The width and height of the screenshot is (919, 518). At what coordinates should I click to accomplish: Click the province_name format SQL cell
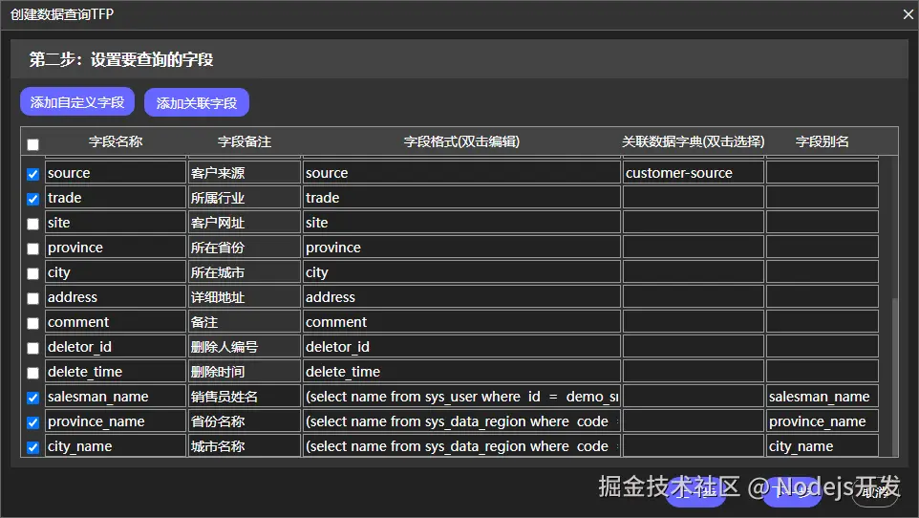(461, 421)
